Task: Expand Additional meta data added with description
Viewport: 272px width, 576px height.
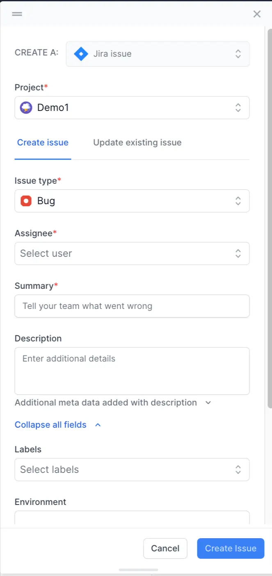Action: 106,403
